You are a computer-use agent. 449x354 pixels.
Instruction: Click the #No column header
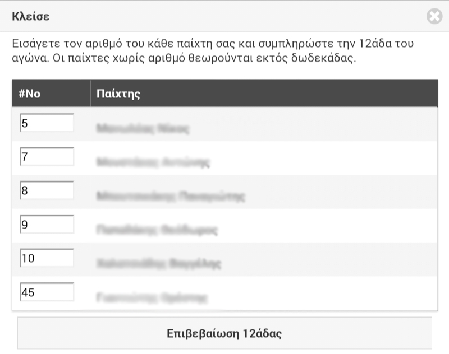tap(29, 94)
